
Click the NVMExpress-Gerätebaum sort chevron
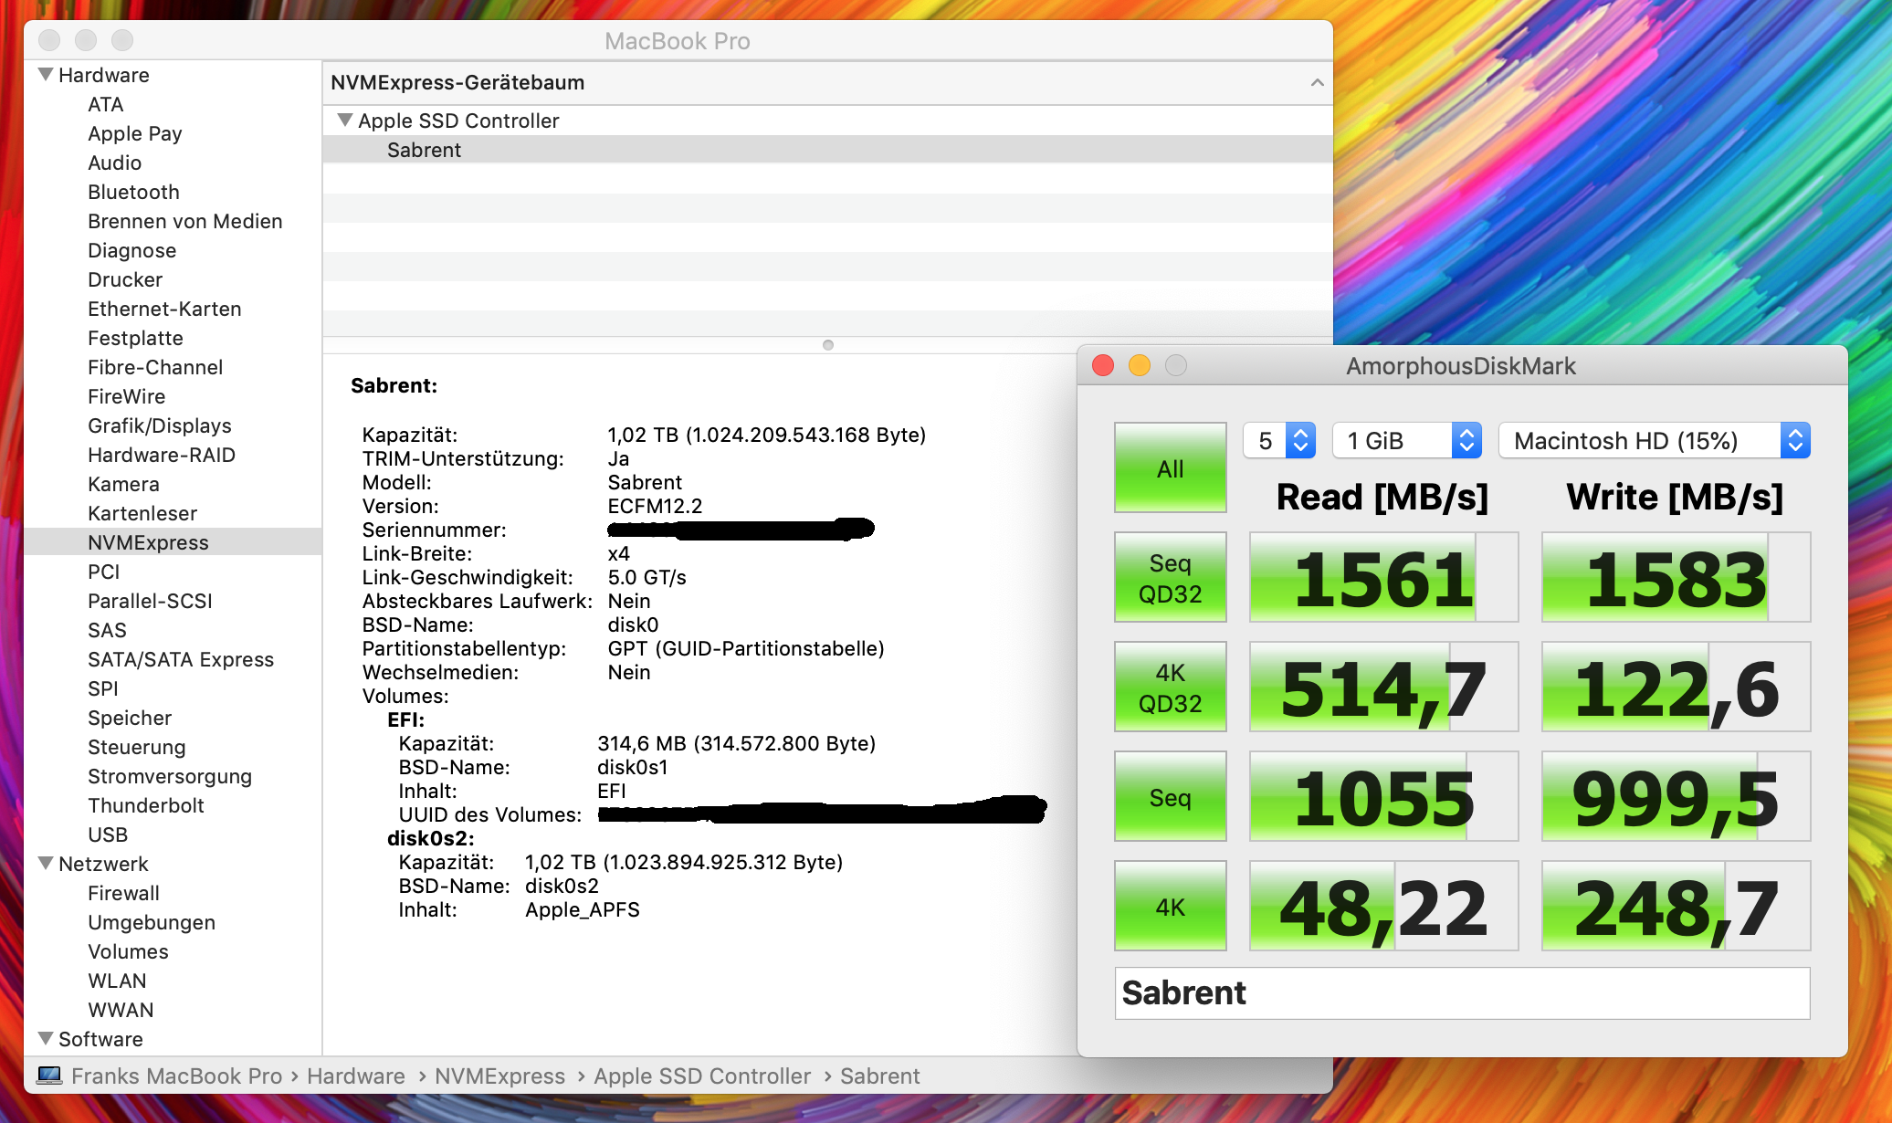tap(1316, 82)
